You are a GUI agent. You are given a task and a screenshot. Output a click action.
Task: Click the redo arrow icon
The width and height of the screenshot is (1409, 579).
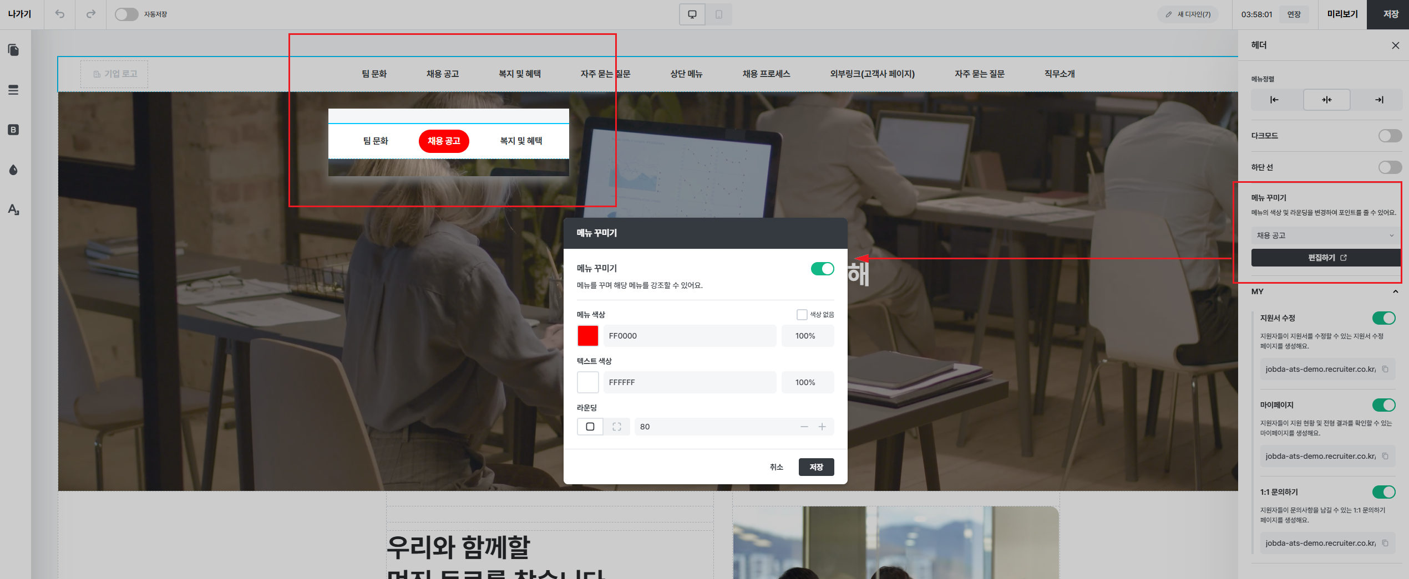(x=91, y=14)
